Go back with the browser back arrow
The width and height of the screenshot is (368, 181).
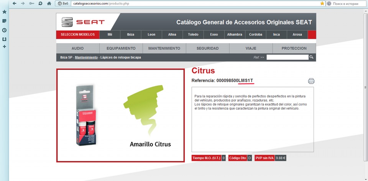point(15,3)
